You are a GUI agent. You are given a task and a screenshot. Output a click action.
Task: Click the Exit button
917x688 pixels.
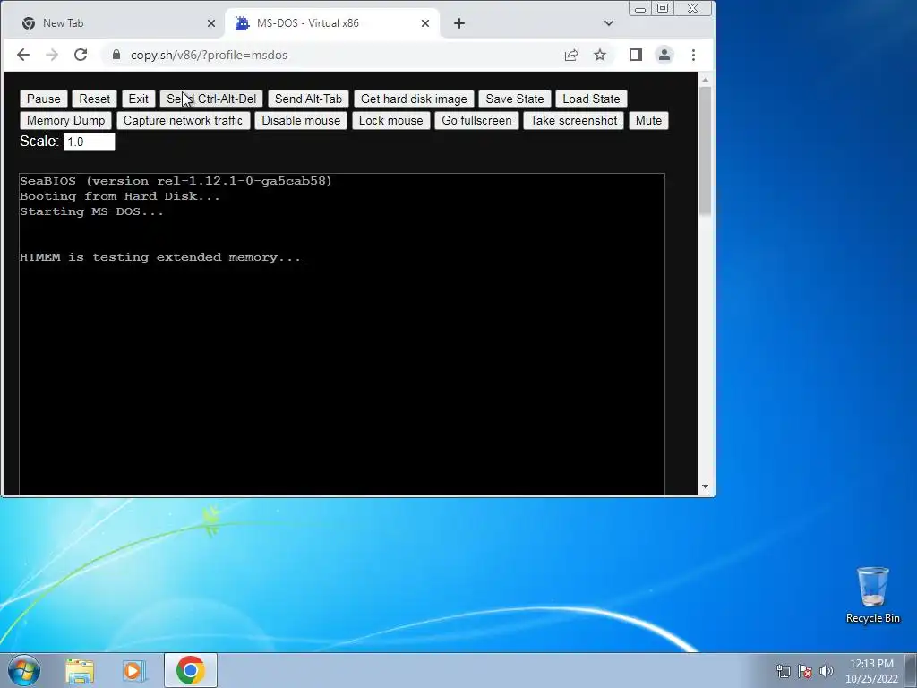click(x=138, y=99)
